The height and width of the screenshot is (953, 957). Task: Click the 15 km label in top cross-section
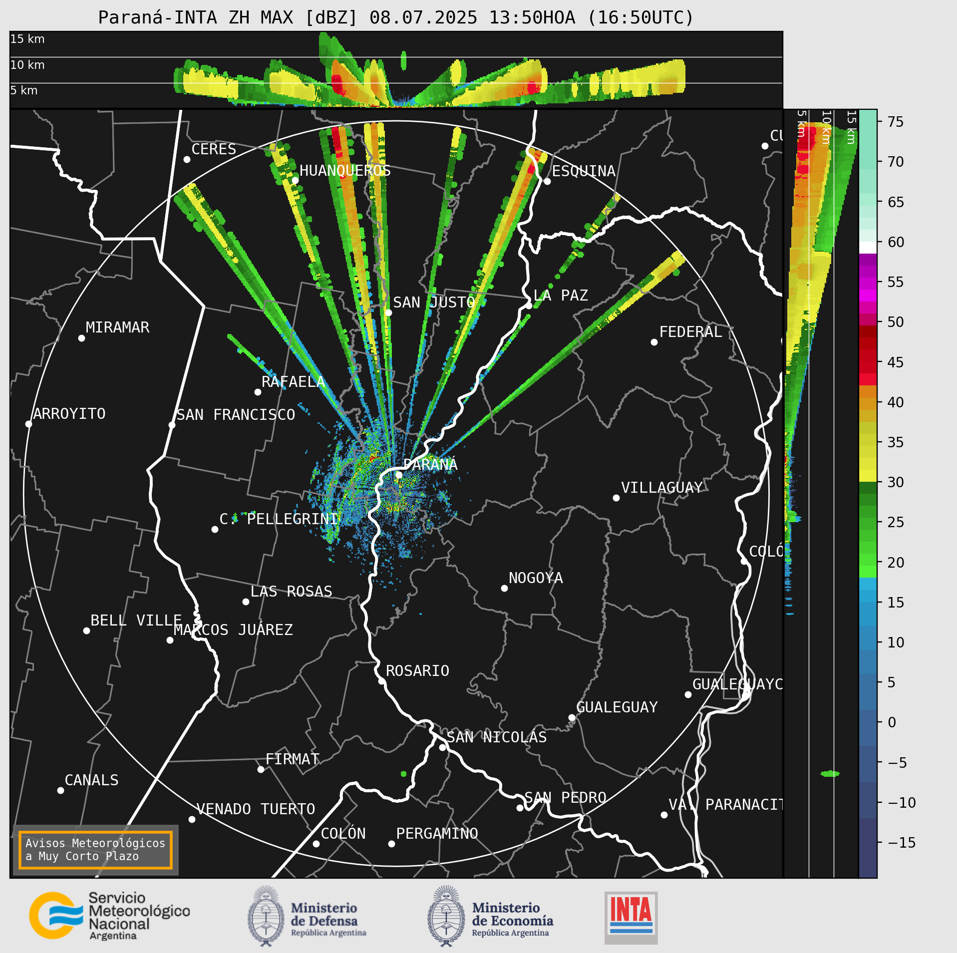pos(27,39)
